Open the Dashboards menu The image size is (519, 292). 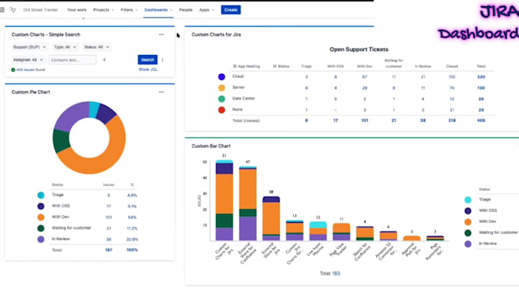pyautogui.click(x=158, y=10)
